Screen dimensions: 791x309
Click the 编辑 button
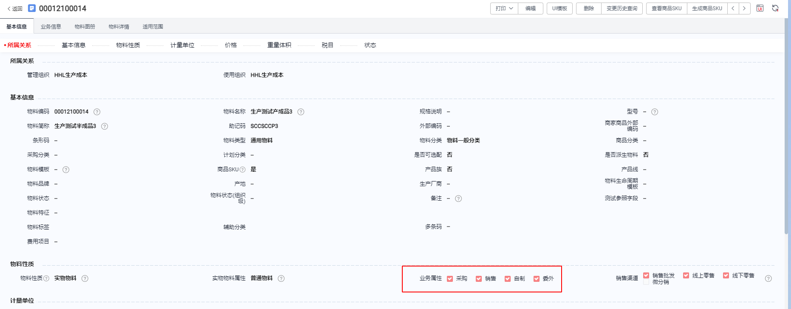pos(531,9)
